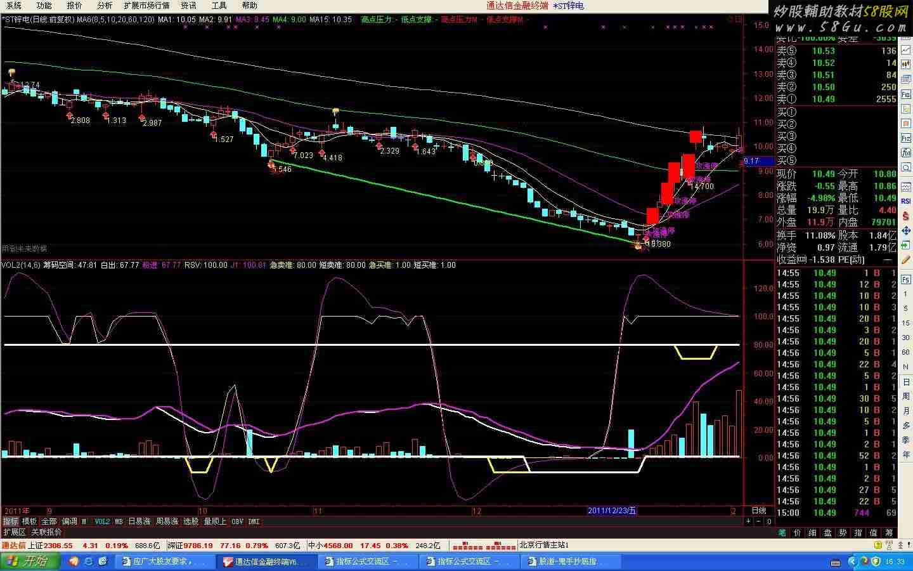Click the 关联报价 button
Image resolution: width=913 pixels, height=571 pixels.
(x=46, y=532)
